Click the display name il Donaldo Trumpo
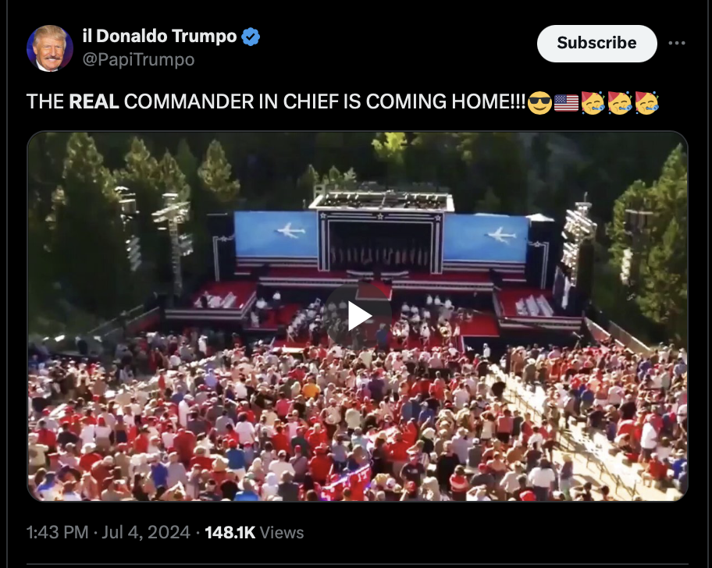Image resolution: width=712 pixels, height=568 pixels. tap(159, 36)
